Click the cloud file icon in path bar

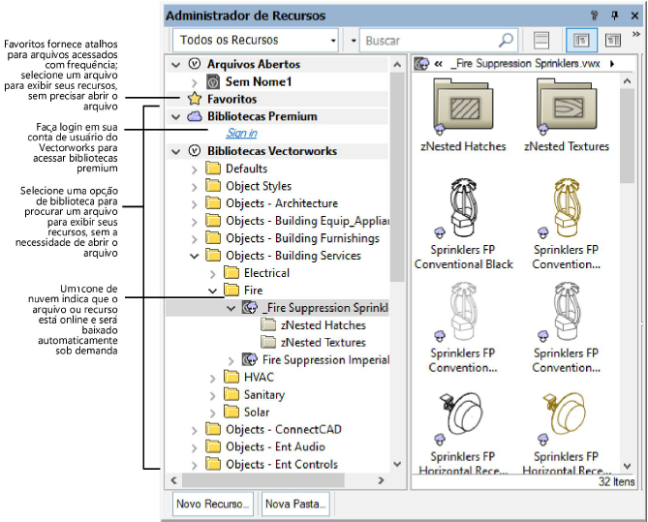click(x=421, y=64)
